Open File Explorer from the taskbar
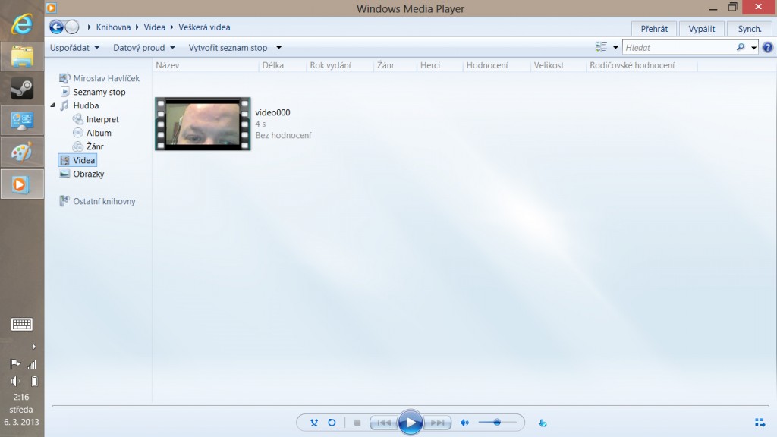 pyautogui.click(x=22, y=56)
